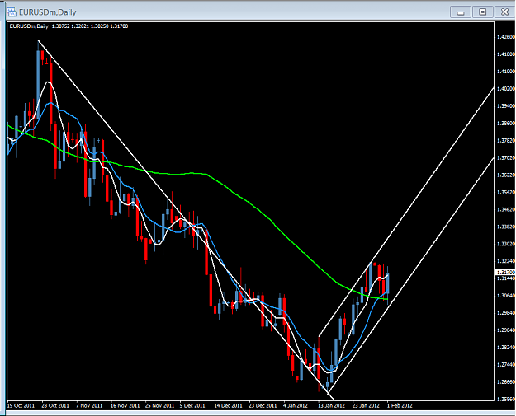Click the 1.37820 price scale label
Screen dimensions: 516x416
pyautogui.click(x=506, y=141)
